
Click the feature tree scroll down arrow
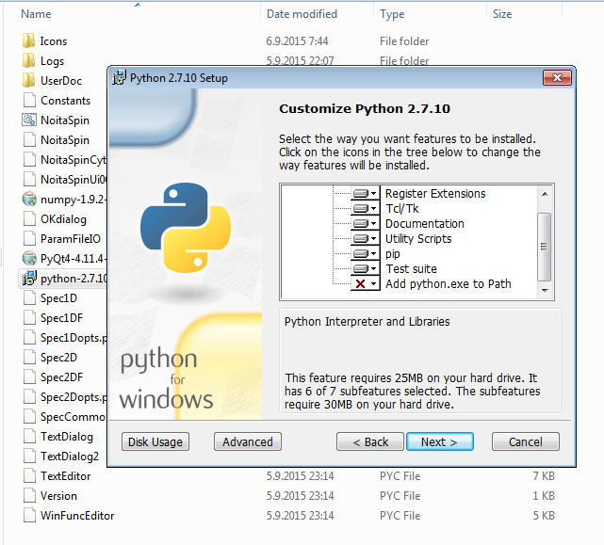(545, 291)
